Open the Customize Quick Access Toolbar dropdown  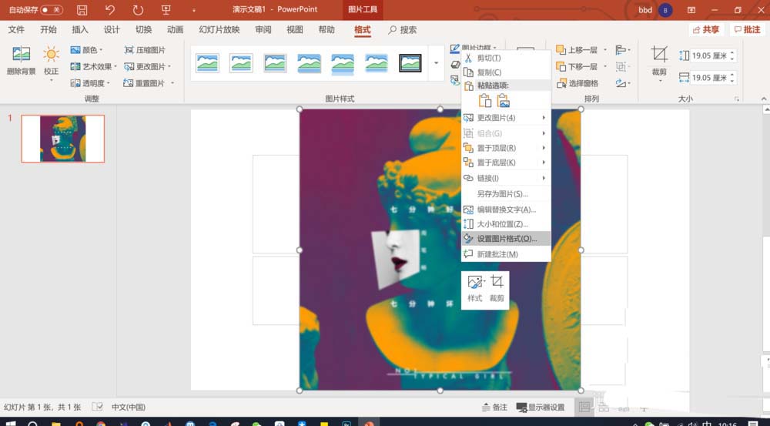(x=193, y=10)
